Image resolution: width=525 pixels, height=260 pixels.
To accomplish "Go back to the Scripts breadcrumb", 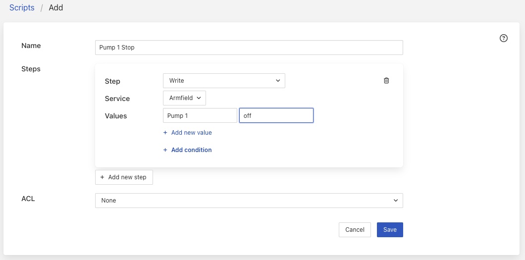I will pyautogui.click(x=22, y=8).
